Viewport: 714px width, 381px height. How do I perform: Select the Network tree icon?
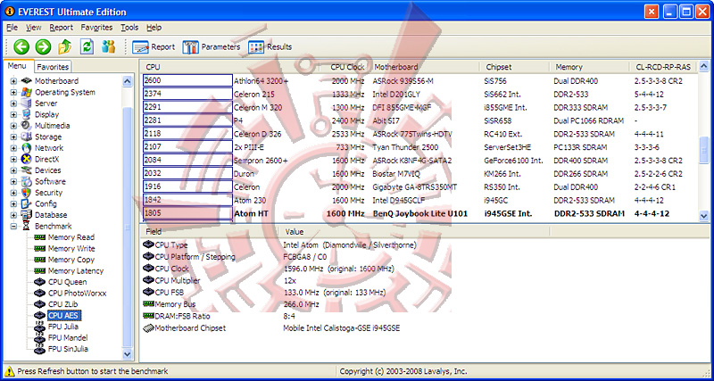(x=27, y=148)
